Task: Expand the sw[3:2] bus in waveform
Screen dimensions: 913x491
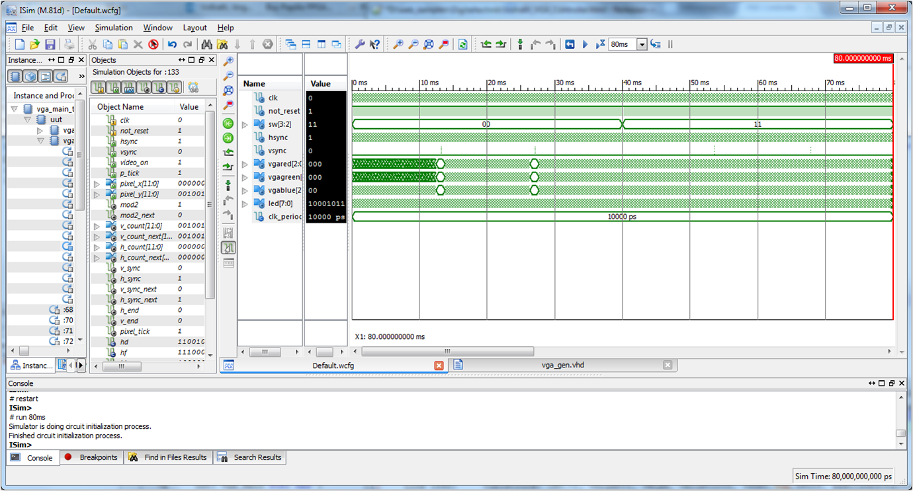Action: click(x=244, y=125)
